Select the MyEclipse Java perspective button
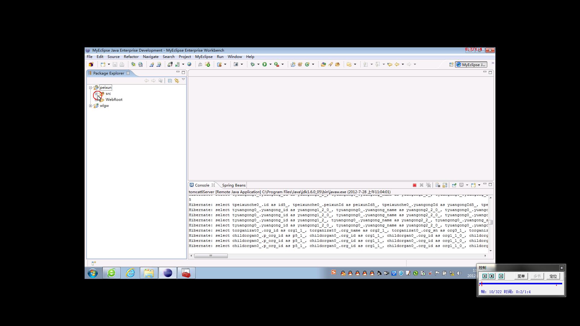The width and height of the screenshot is (580, 326). [x=471, y=65]
